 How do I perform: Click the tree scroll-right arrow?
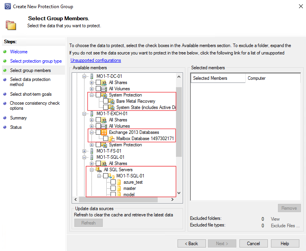click(x=172, y=199)
